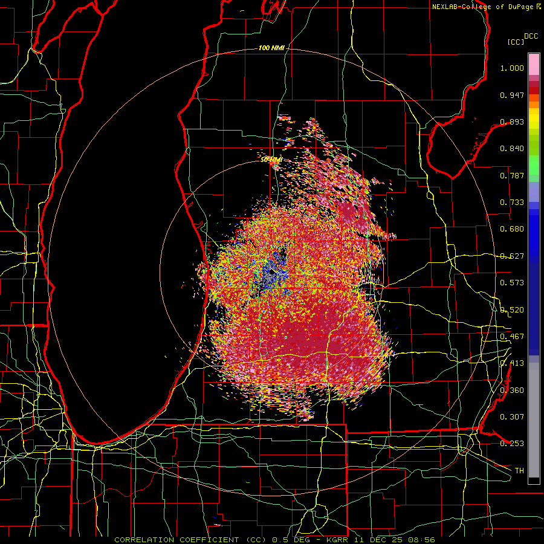Viewport: 544px width, 544px height.
Task: Click the NEXLAB-College of DuPage watermark text
Action: pyautogui.click(x=482, y=7)
